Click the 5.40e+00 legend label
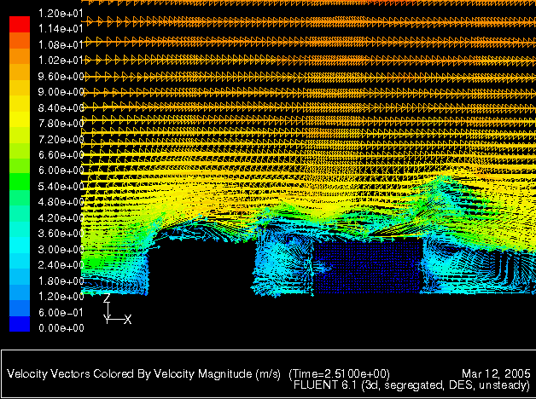536x399 pixels. point(61,187)
